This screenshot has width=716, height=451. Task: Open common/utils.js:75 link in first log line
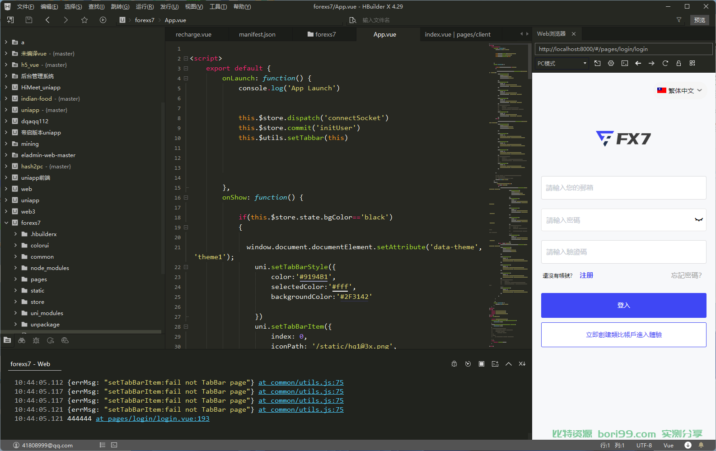point(301,382)
